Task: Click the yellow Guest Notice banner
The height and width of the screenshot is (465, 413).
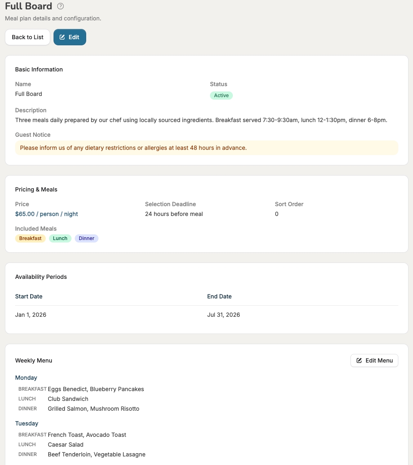Action: 207,148
